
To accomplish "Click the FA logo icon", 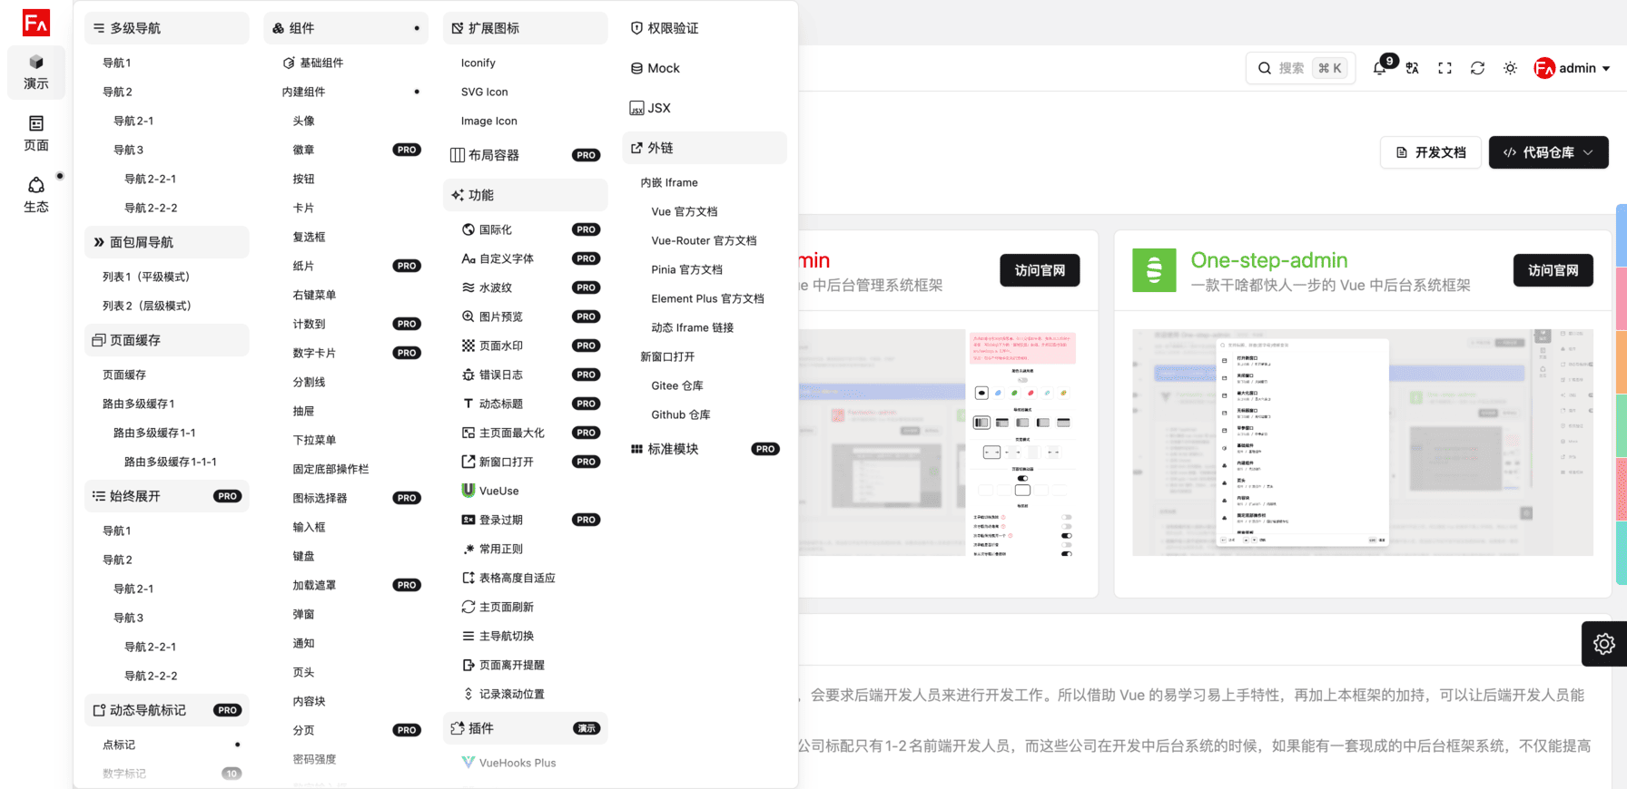I will coord(36,23).
